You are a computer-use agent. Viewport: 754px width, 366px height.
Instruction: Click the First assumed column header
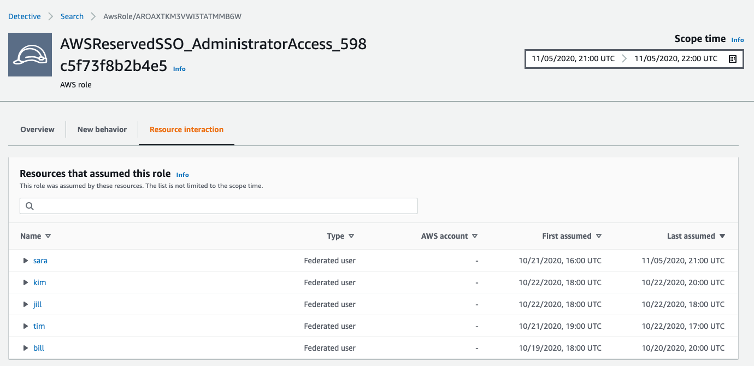point(567,236)
